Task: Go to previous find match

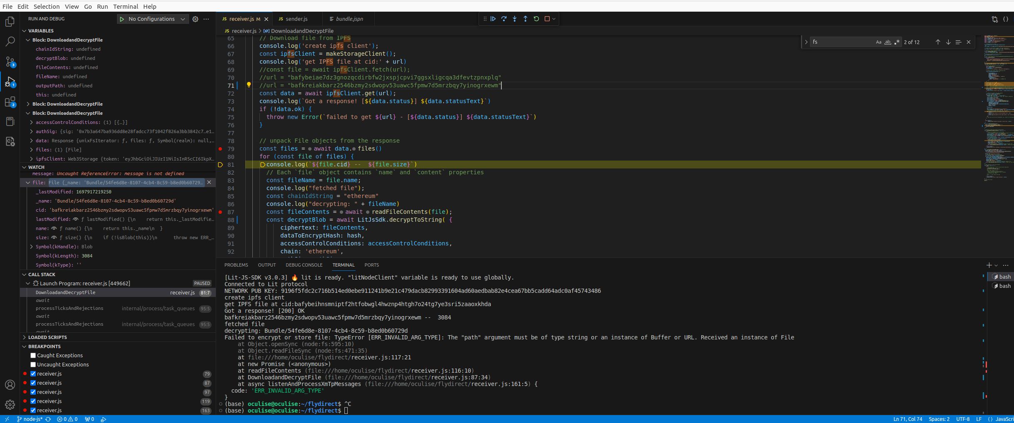Action: pyautogui.click(x=938, y=42)
